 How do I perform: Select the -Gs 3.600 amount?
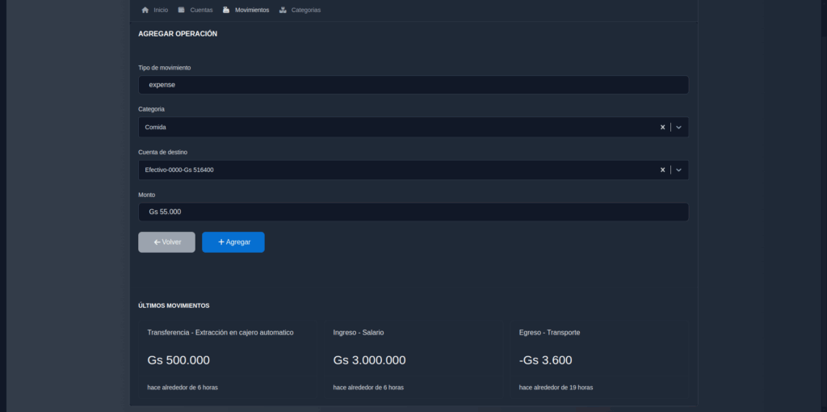[x=545, y=360]
